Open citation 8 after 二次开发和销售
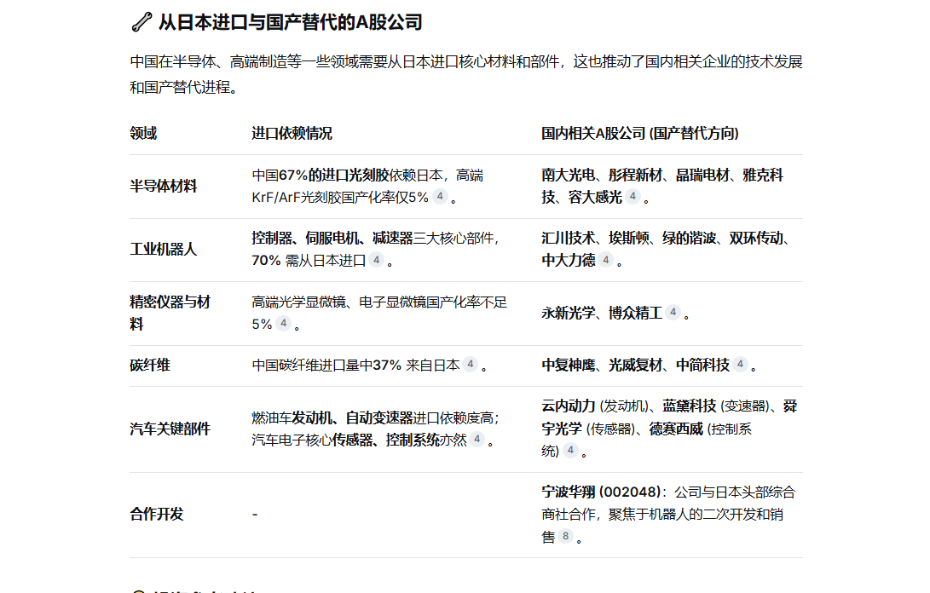This screenshot has height=593, width=930. tap(565, 536)
